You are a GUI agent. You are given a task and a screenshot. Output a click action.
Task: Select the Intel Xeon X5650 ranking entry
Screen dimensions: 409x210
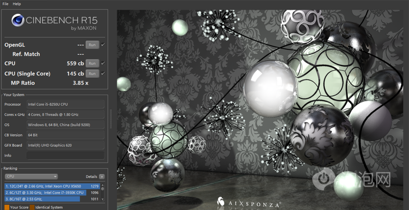click(x=52, y=186)
